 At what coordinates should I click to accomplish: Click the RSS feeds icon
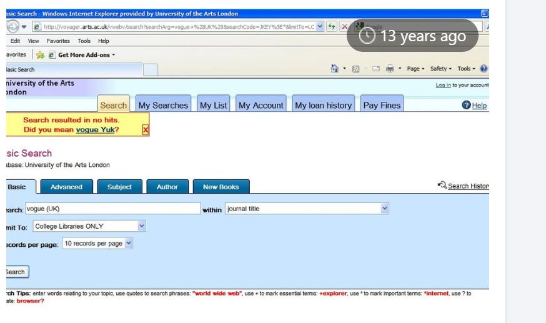[355, 69]
